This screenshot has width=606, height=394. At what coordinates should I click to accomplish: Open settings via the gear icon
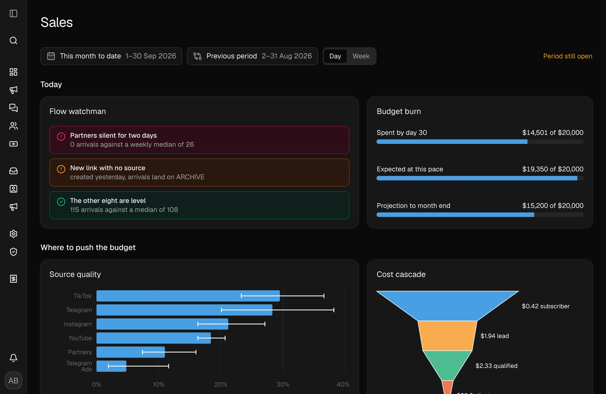(x=13, y=234)
